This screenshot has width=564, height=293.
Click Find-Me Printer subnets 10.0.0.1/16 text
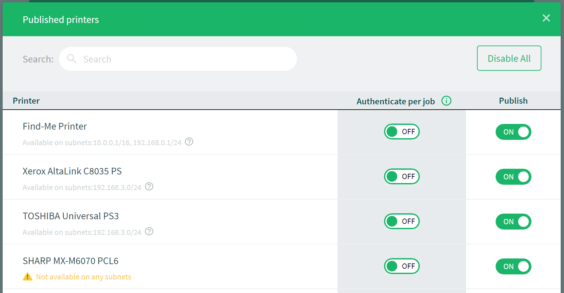(102, 143)
